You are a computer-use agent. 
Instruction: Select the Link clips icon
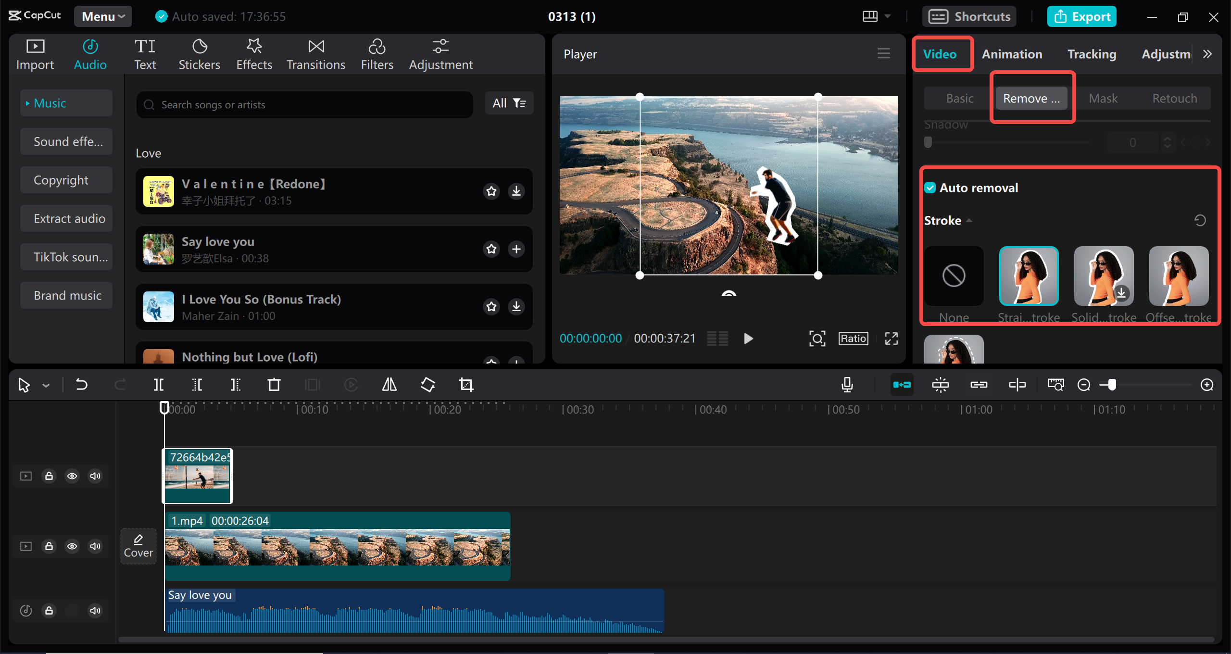[978, 384]
